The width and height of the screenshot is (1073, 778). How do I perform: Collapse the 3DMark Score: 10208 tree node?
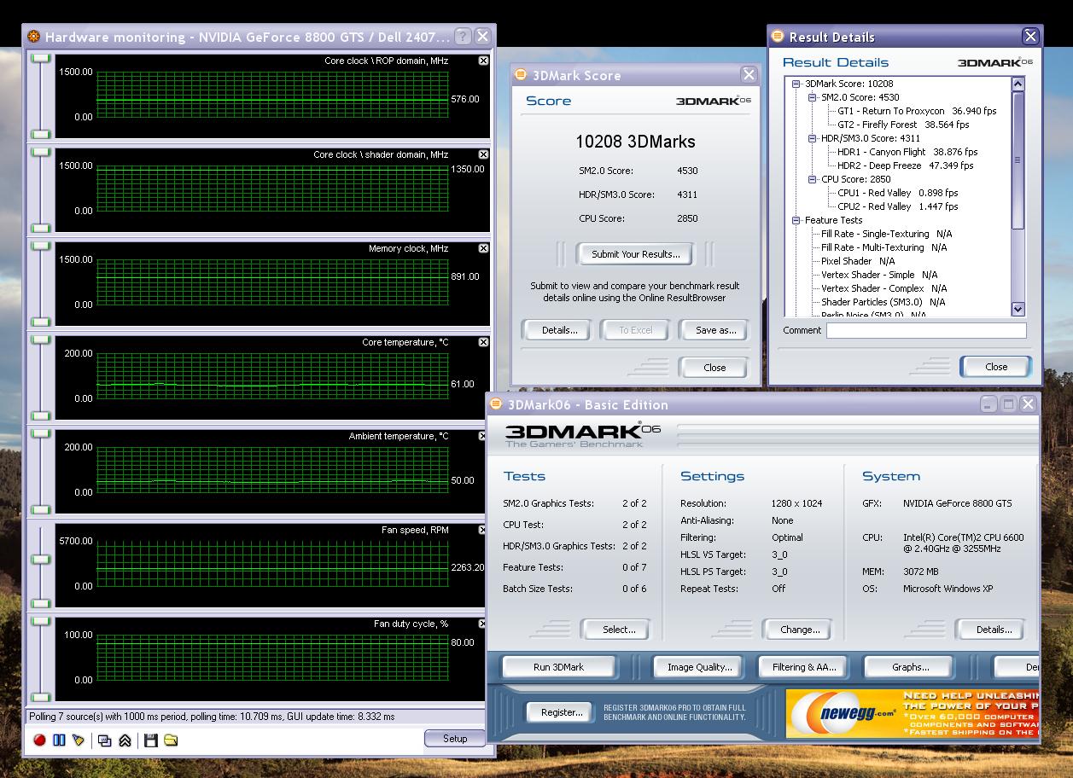pos(796,84)
